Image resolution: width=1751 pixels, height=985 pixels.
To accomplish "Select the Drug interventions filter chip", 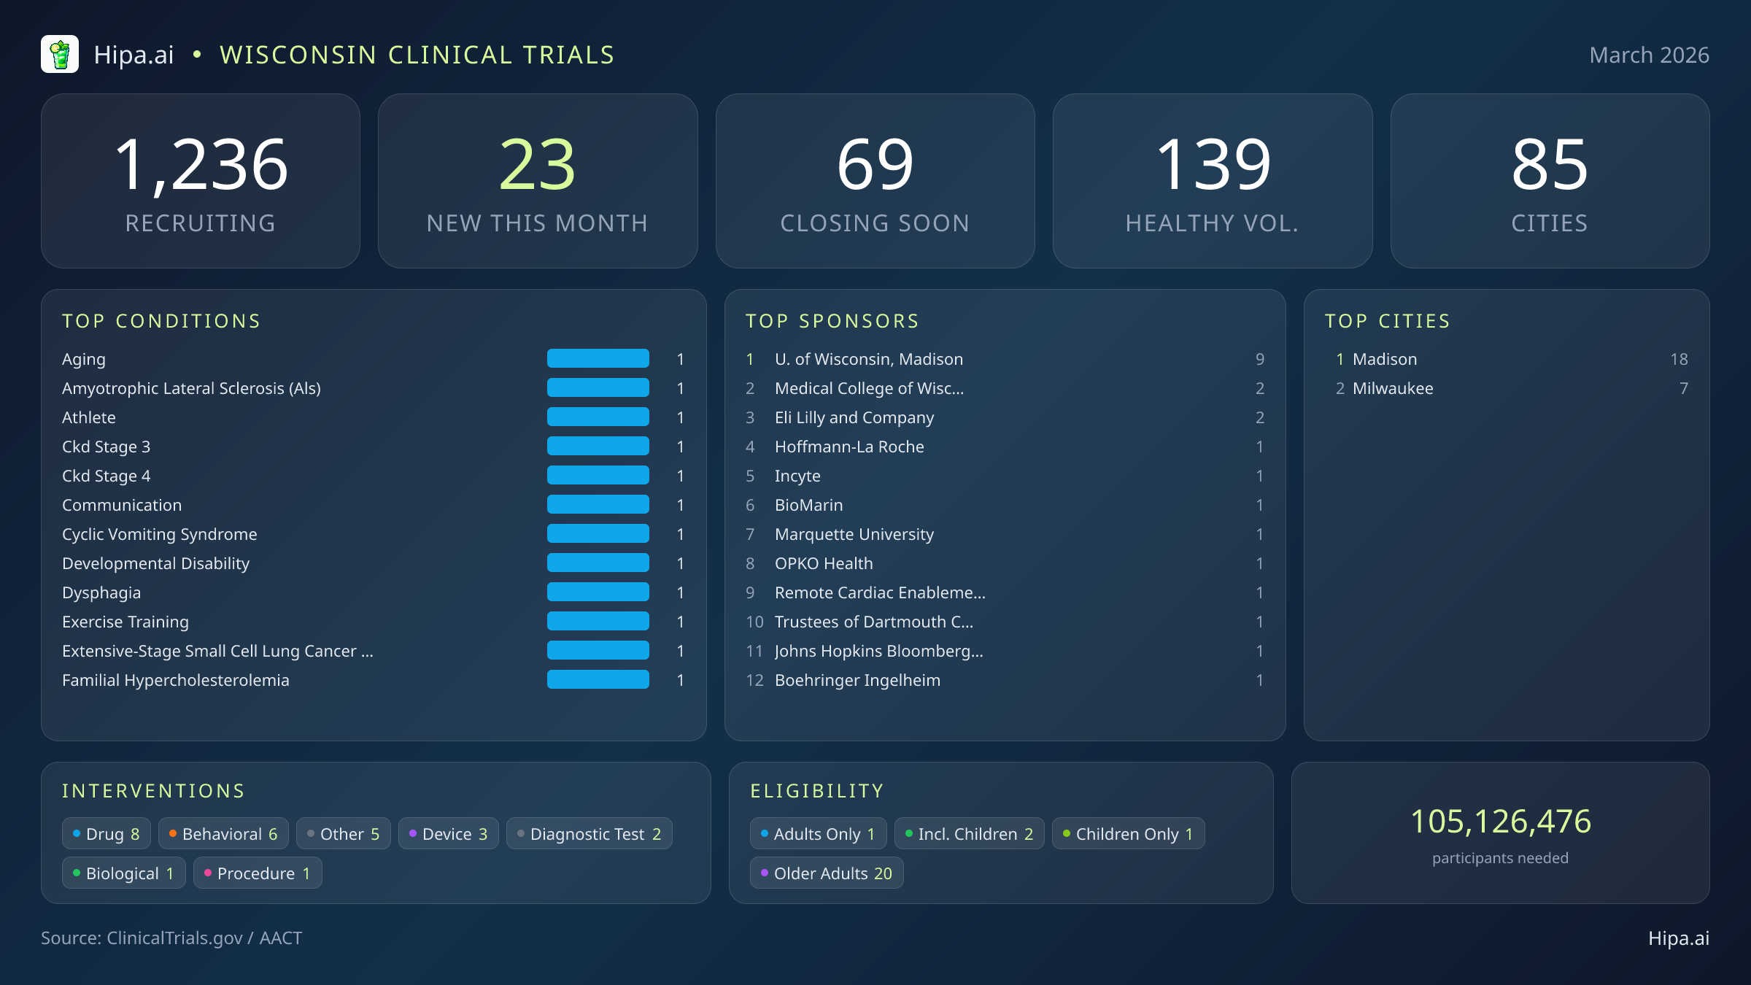I will coord(106,833).
